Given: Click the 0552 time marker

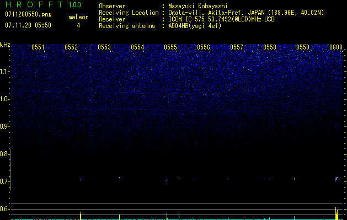Looking at the screenshot, I should (71, 47).
